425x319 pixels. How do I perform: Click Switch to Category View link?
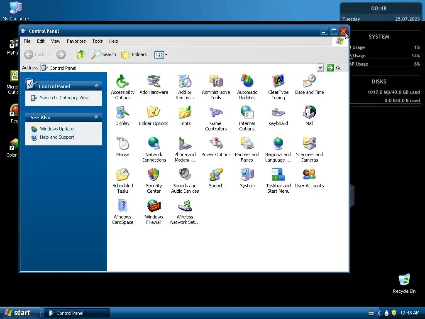coord(64,98)
